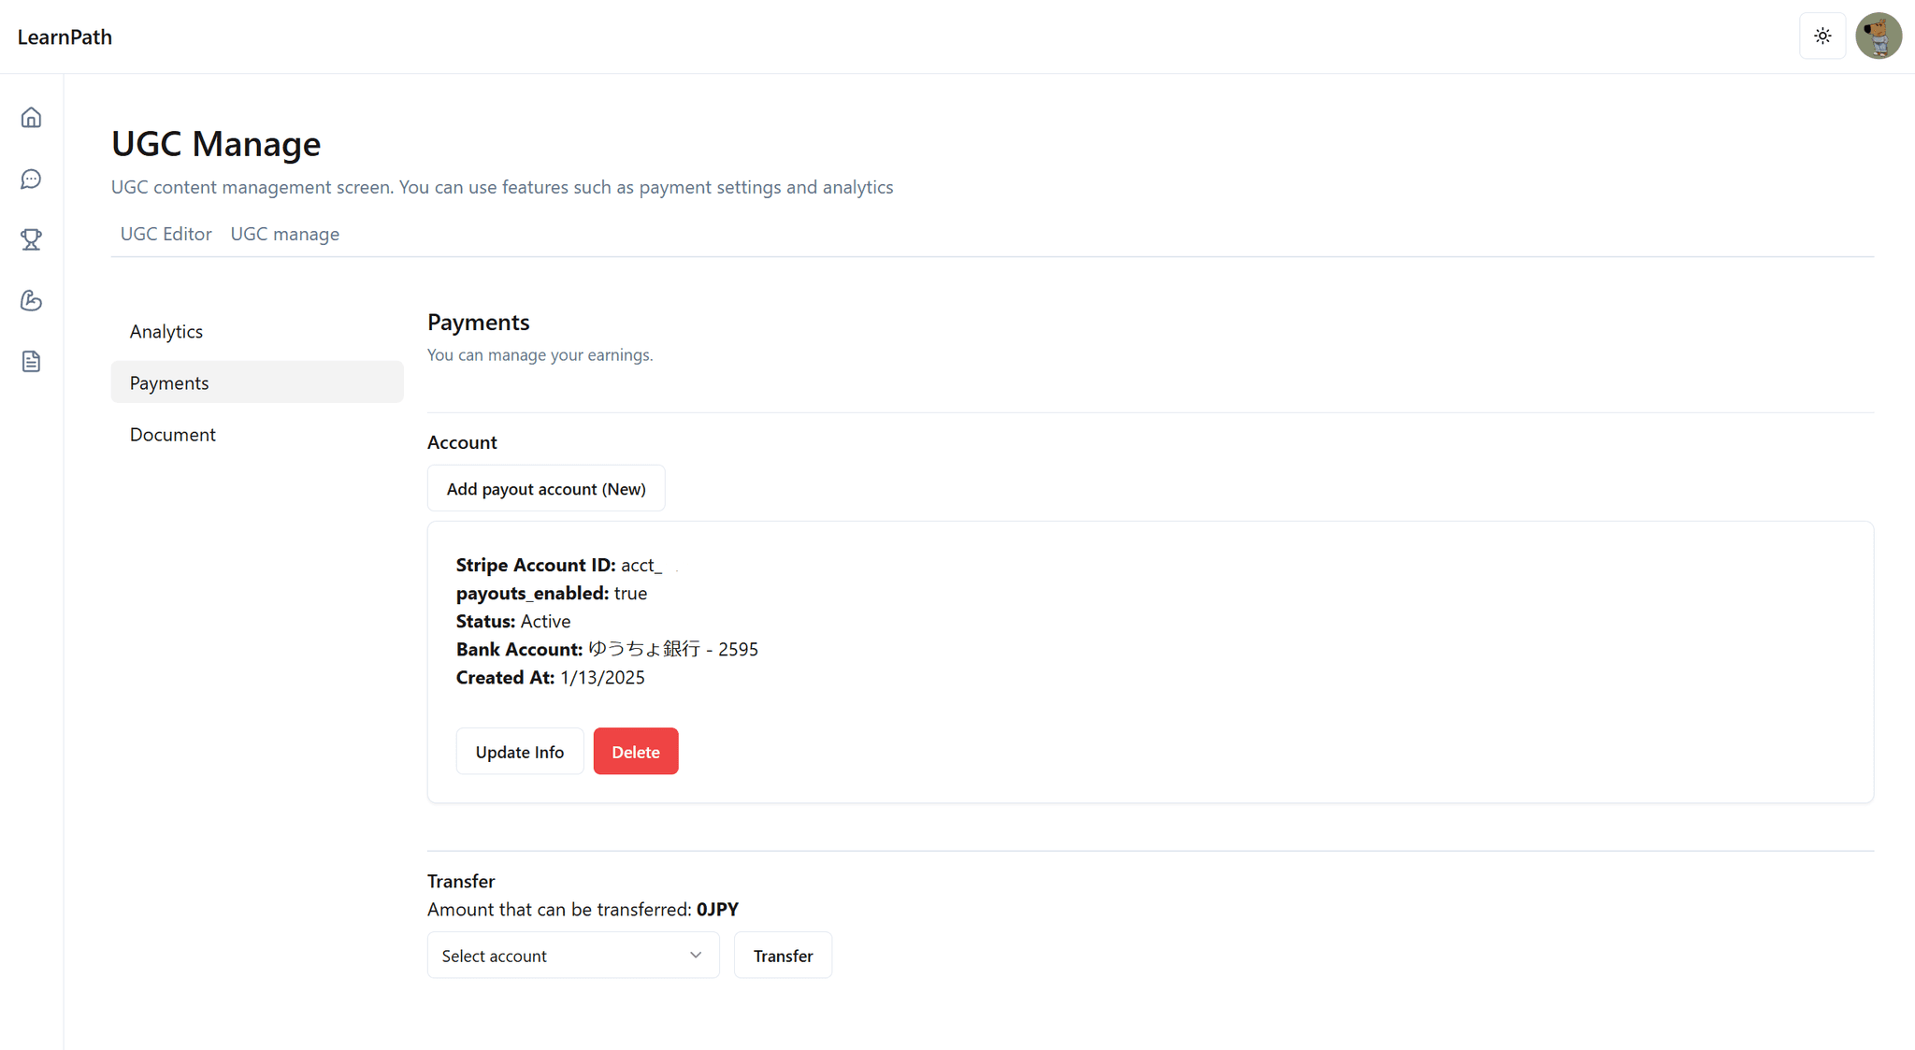Click the Document sidebar menu item
Screen dimensions: 1915x1050
[x=172, y=433]
